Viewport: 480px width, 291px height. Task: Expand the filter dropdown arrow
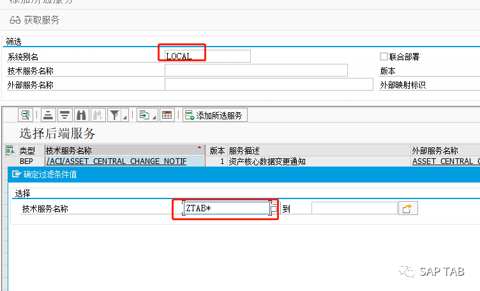point(125,116)
